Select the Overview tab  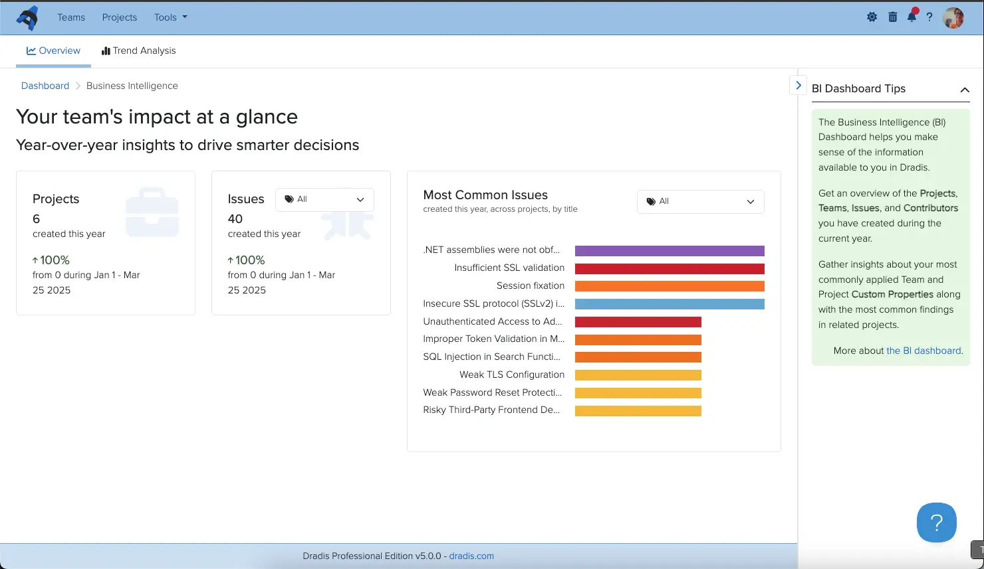click(x=53, y=51)
